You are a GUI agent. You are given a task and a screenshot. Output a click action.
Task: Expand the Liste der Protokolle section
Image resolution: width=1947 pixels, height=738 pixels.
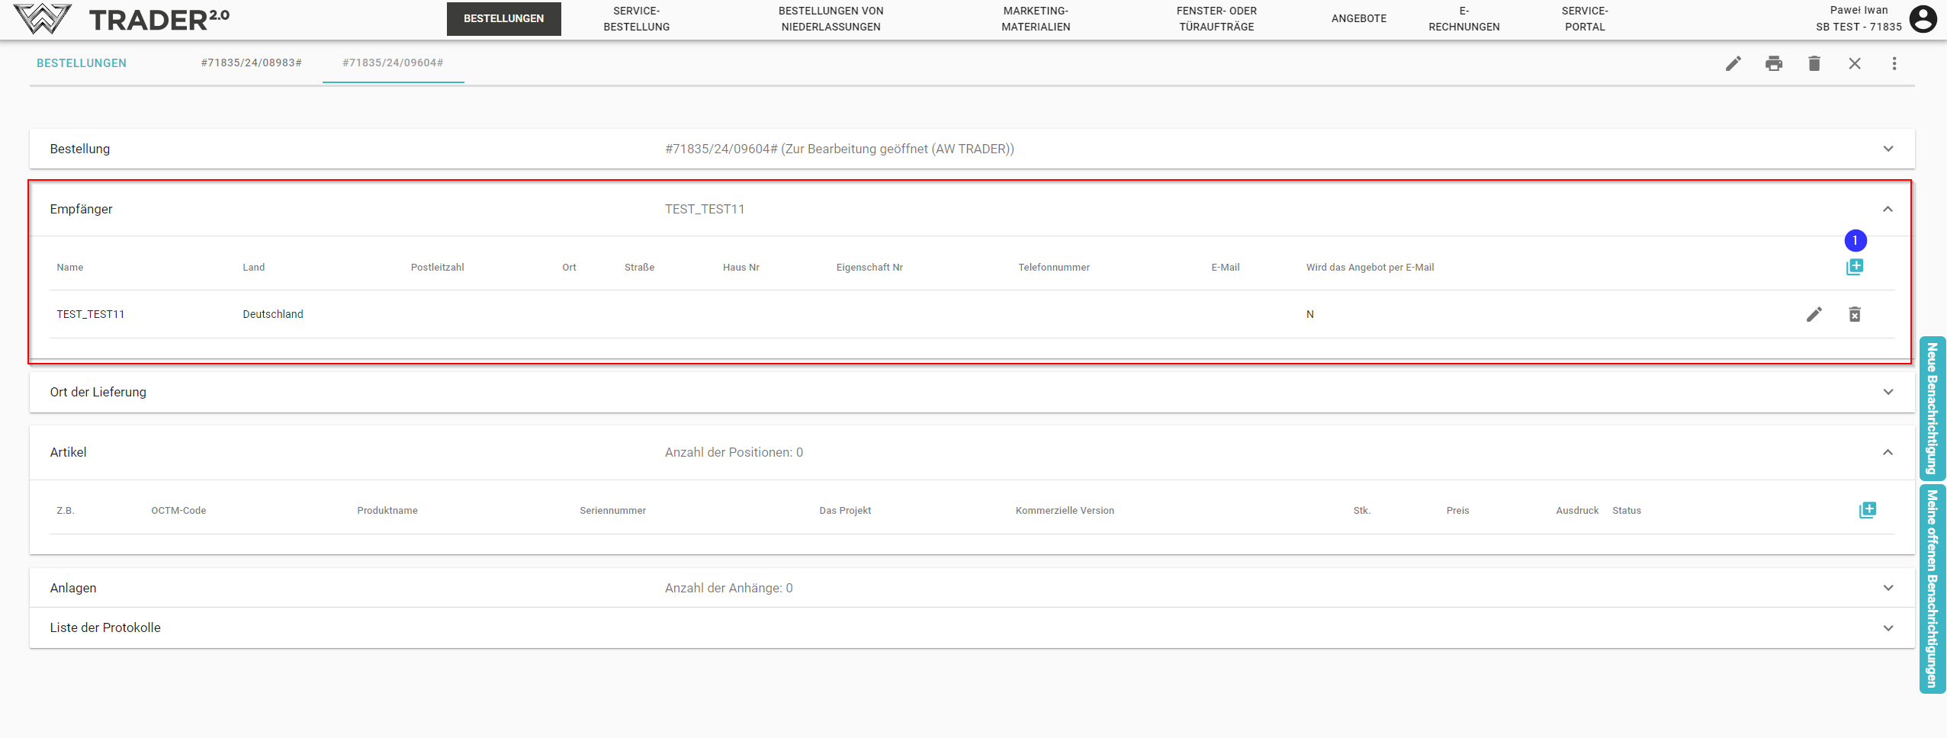click(1888, 628)
